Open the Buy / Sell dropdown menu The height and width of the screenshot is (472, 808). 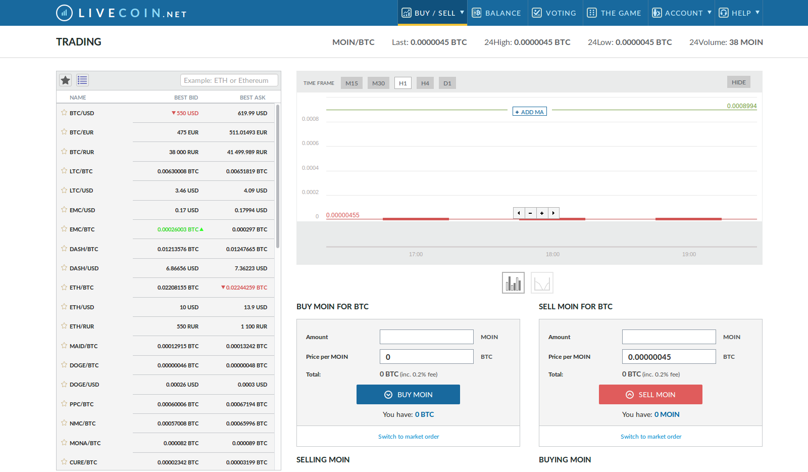click(x=433, y=13)
